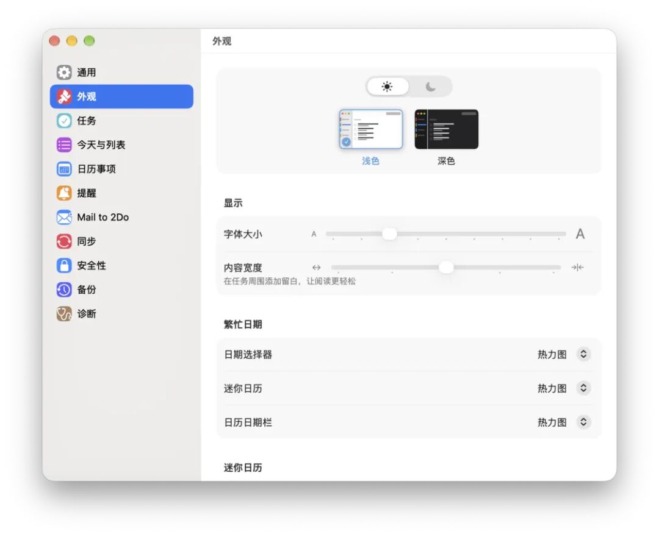Click the Security lock icon
The height and width of the screenshot is (537, 659).
tap(64, 265)
